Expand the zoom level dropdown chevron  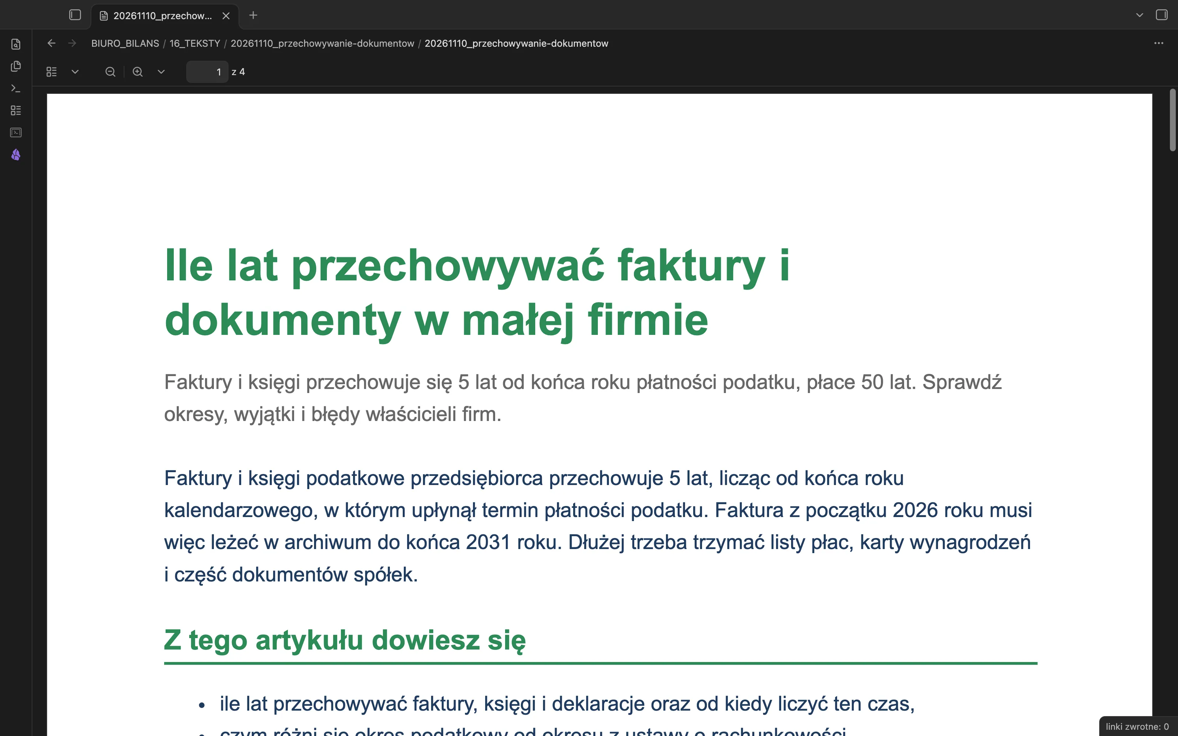tap(161, 72)
